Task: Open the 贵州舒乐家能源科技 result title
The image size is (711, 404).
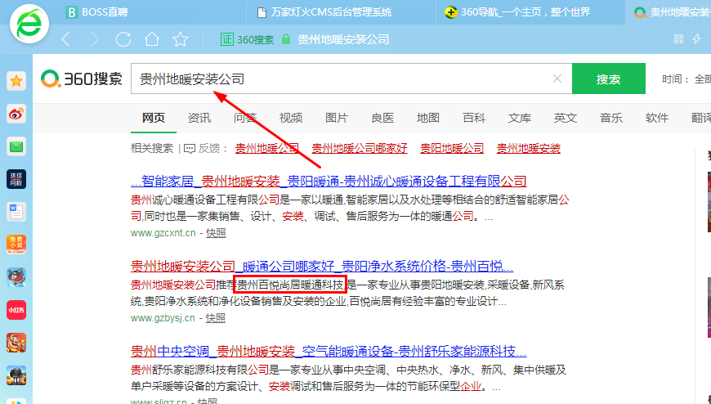Action: click(x=329, y=351)
